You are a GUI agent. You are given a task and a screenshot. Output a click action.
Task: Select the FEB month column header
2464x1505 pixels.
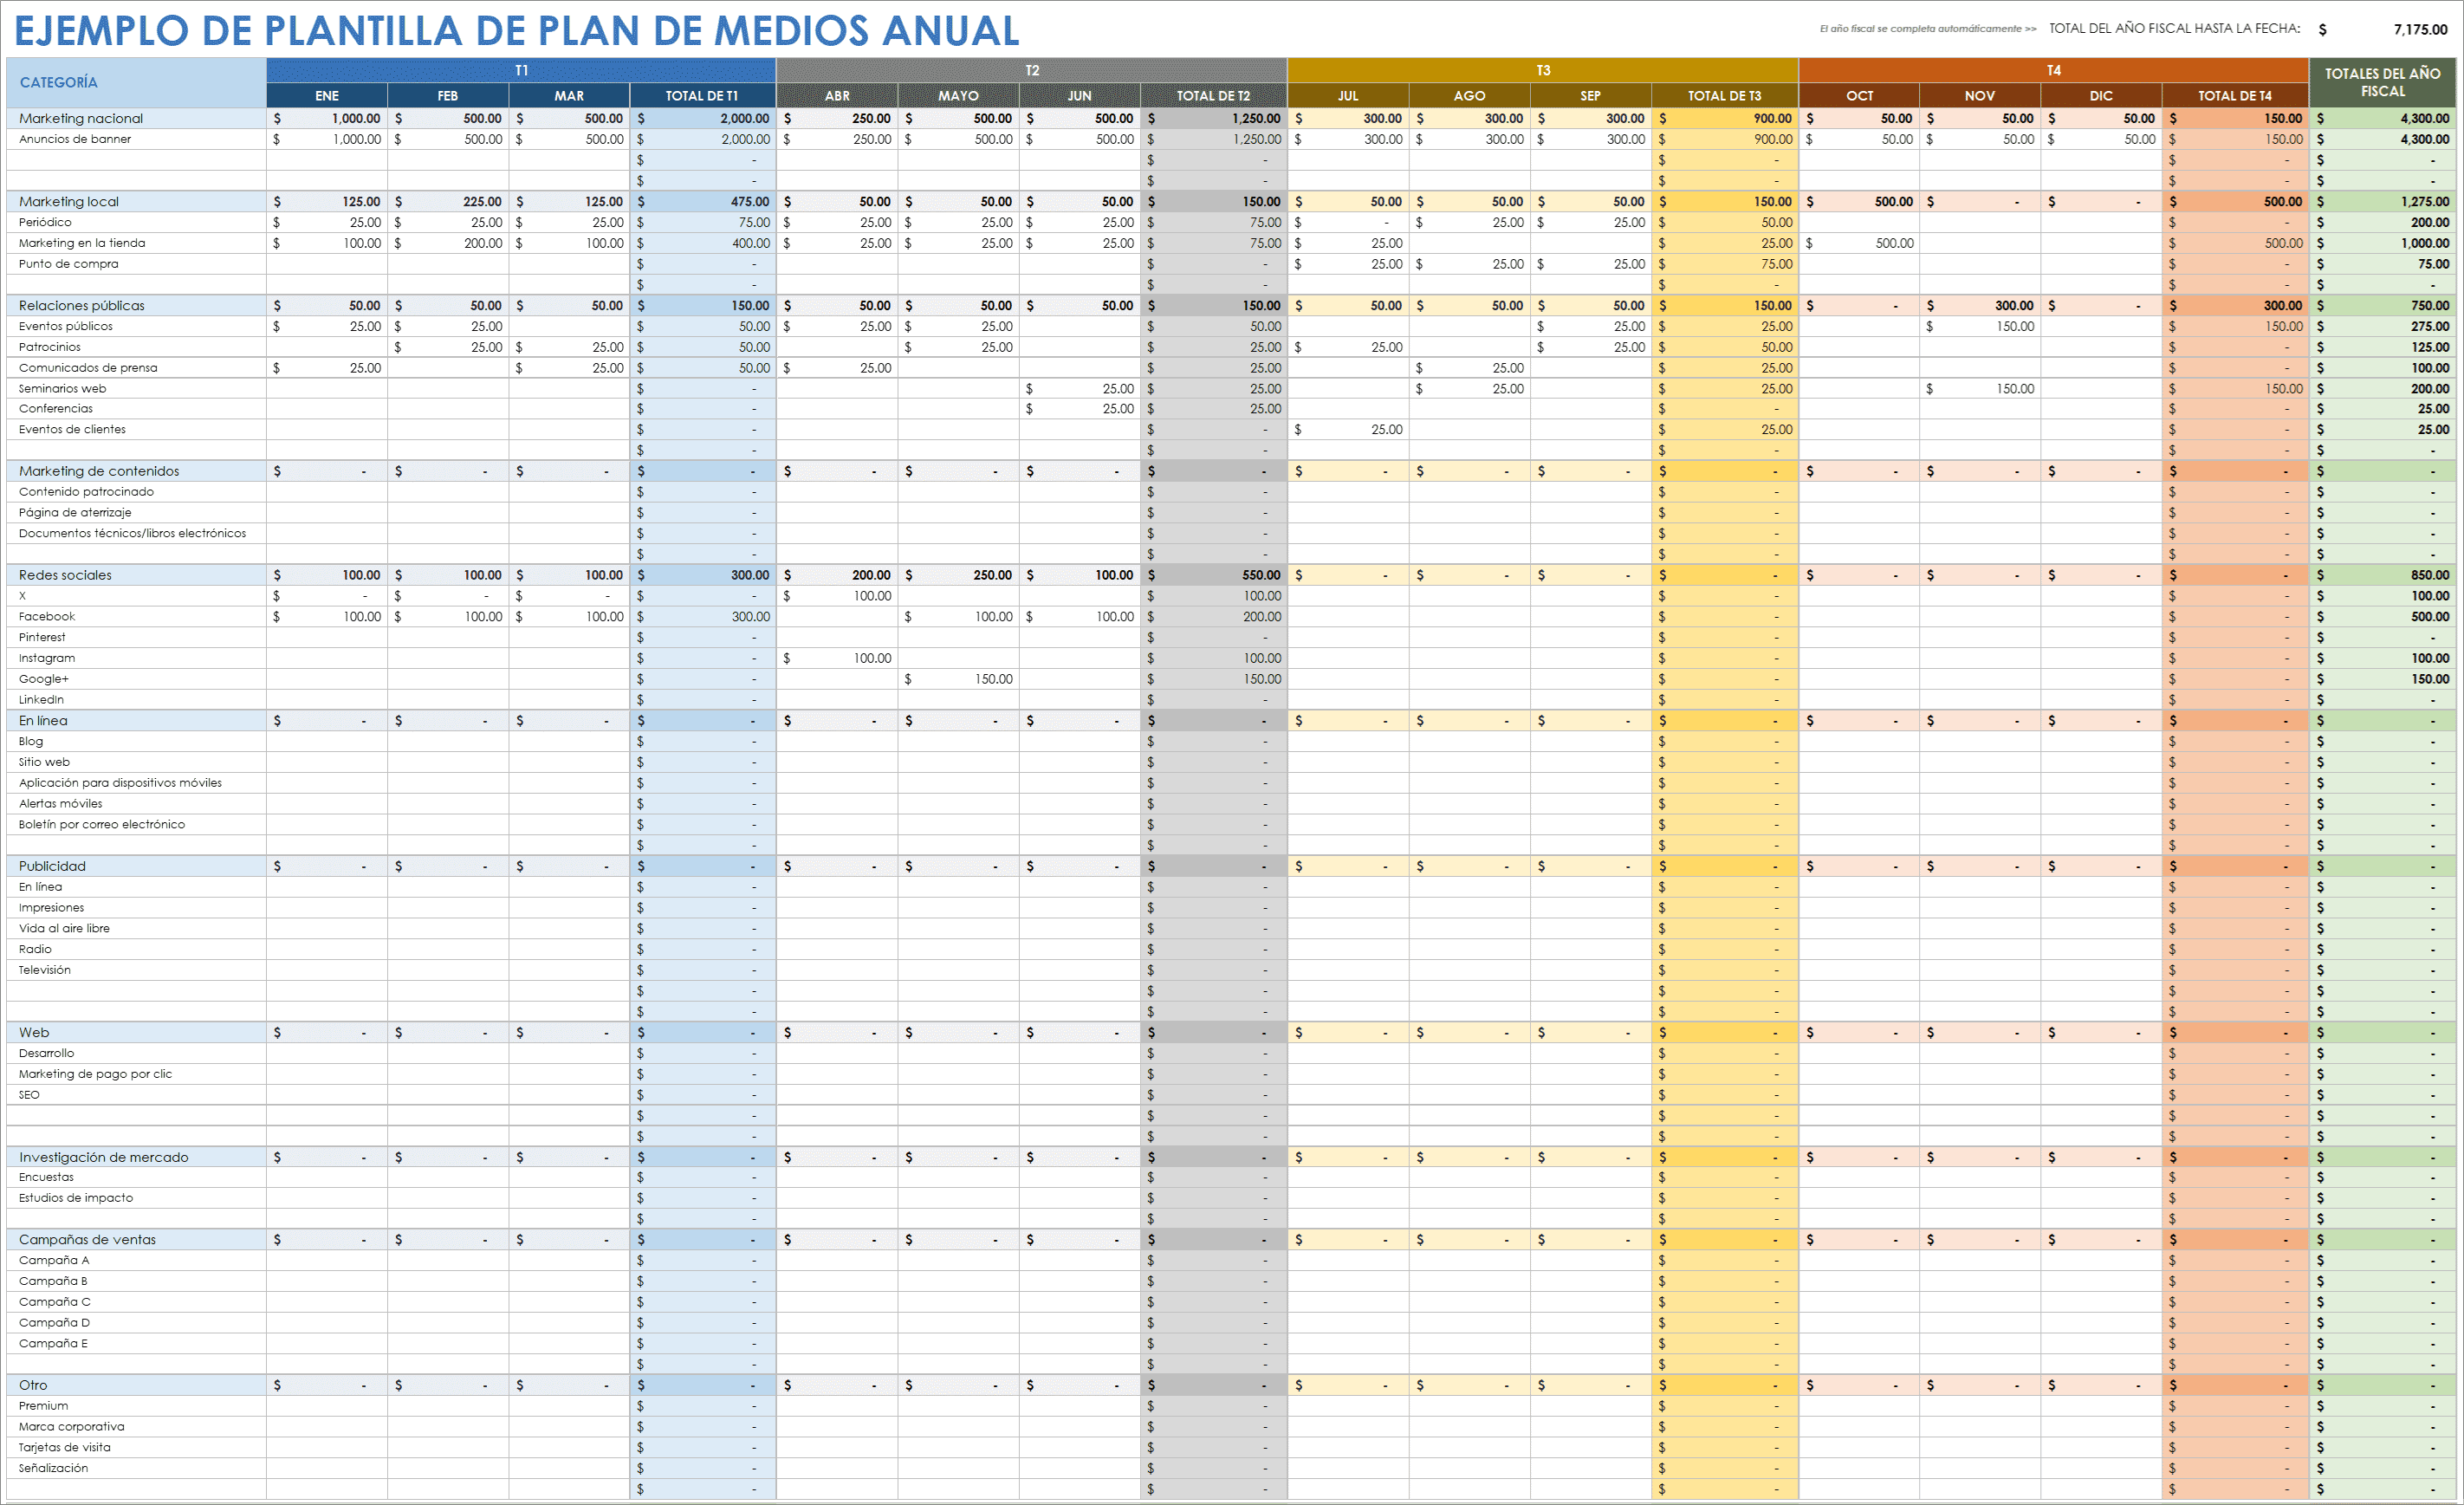coord(448,96)
